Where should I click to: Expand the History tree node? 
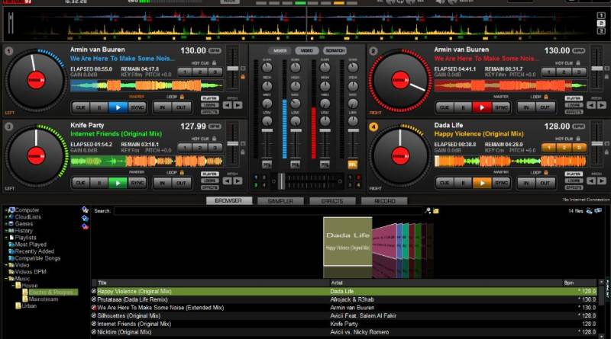tap(6, 231)
